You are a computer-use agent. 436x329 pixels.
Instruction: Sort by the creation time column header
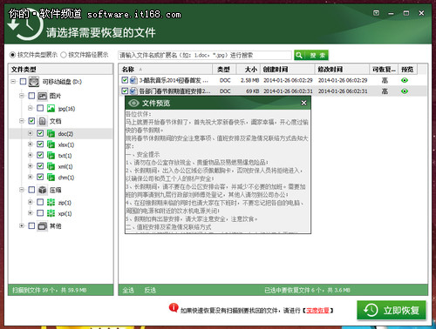[x=288, y=70]
